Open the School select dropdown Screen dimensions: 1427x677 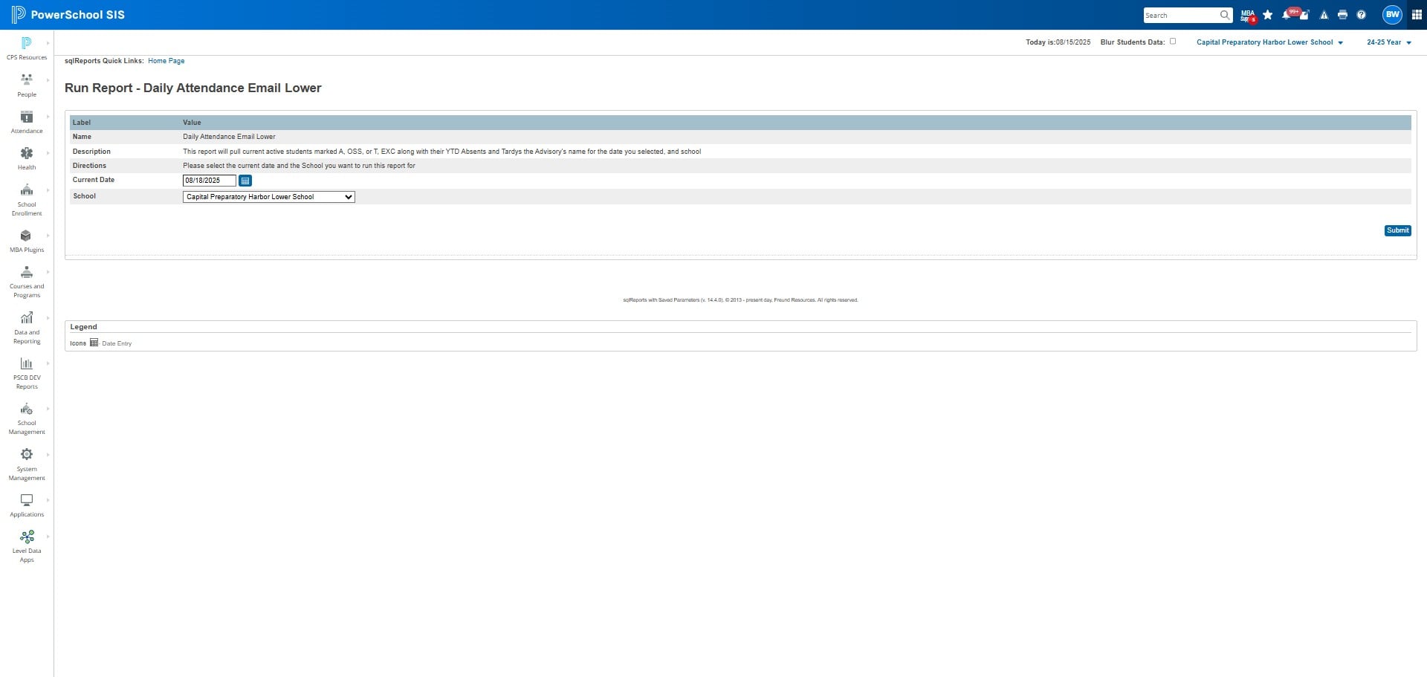pyautogui.click(x=269, y=197)
